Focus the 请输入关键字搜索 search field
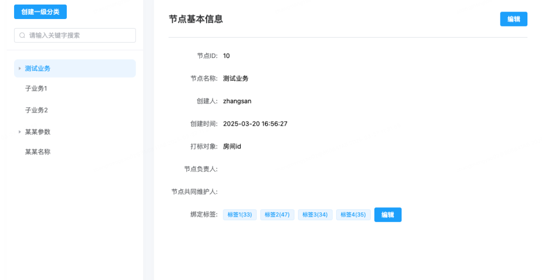 click(x=75, y=35)
